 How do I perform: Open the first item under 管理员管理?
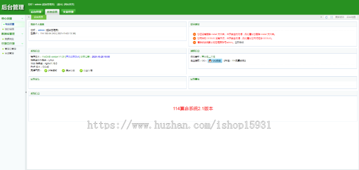[x=10, y=49]
